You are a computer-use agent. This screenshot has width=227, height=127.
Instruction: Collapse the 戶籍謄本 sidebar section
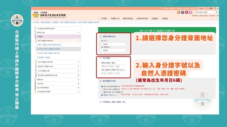click(x=78, y=37)
